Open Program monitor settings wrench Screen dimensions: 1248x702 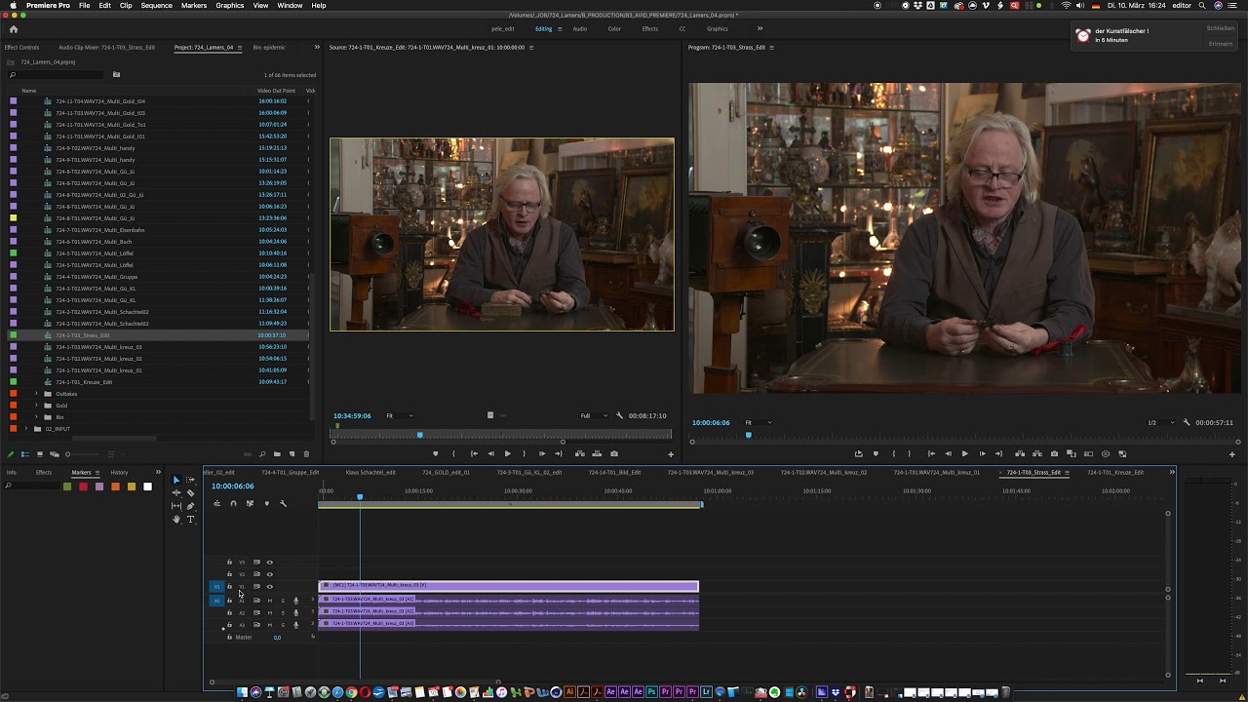click(x=1187, y=422)
